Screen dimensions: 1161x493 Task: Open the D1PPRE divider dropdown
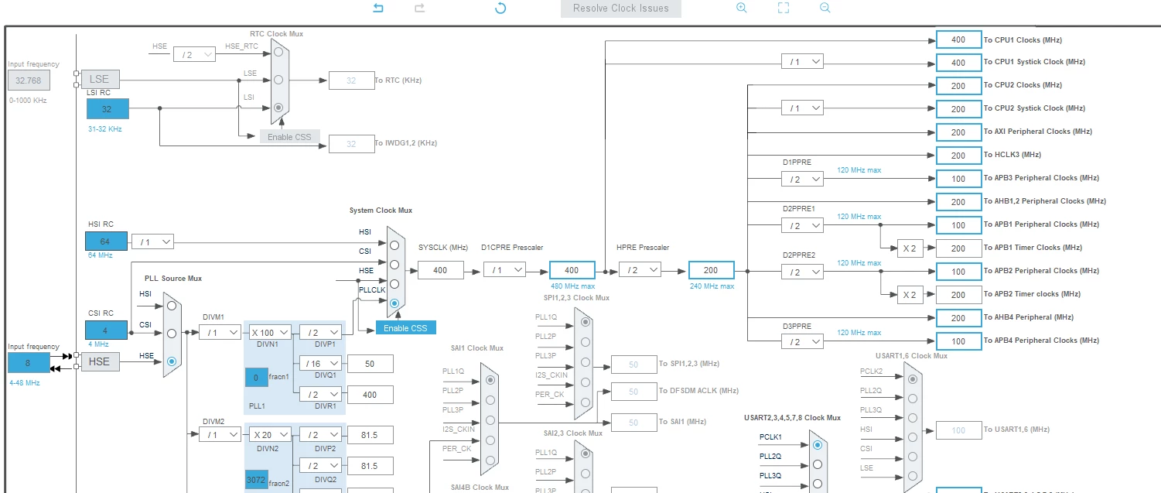click(802, 179)
